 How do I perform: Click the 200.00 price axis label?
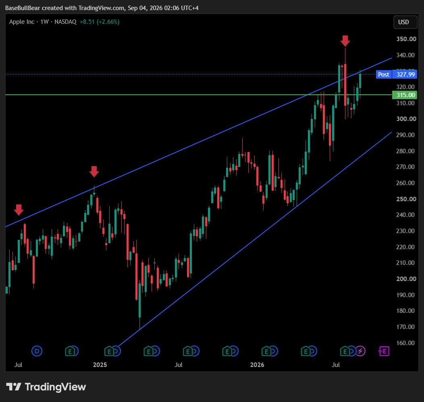click(x=406, y=279)
